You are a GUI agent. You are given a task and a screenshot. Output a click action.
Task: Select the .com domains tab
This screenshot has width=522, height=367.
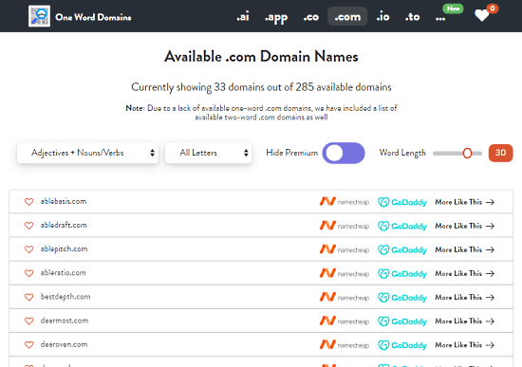pos(347,16)
